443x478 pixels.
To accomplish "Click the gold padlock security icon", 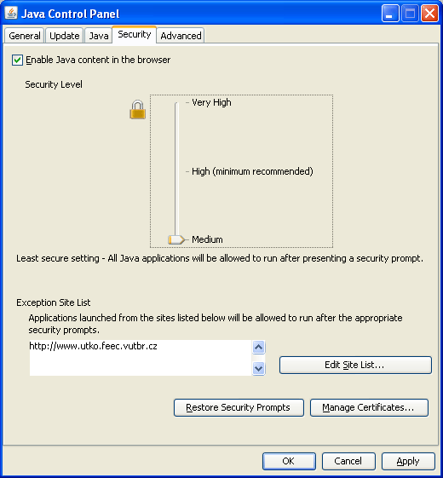I will click(137, 109).
